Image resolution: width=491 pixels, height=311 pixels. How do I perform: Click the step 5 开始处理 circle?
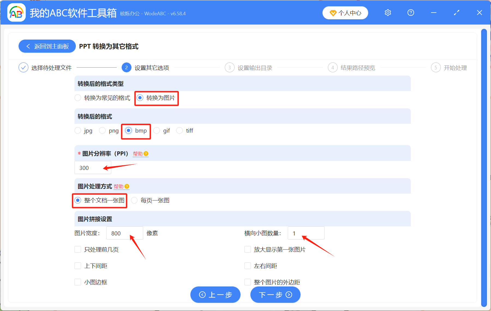click(x=436, y=67)
